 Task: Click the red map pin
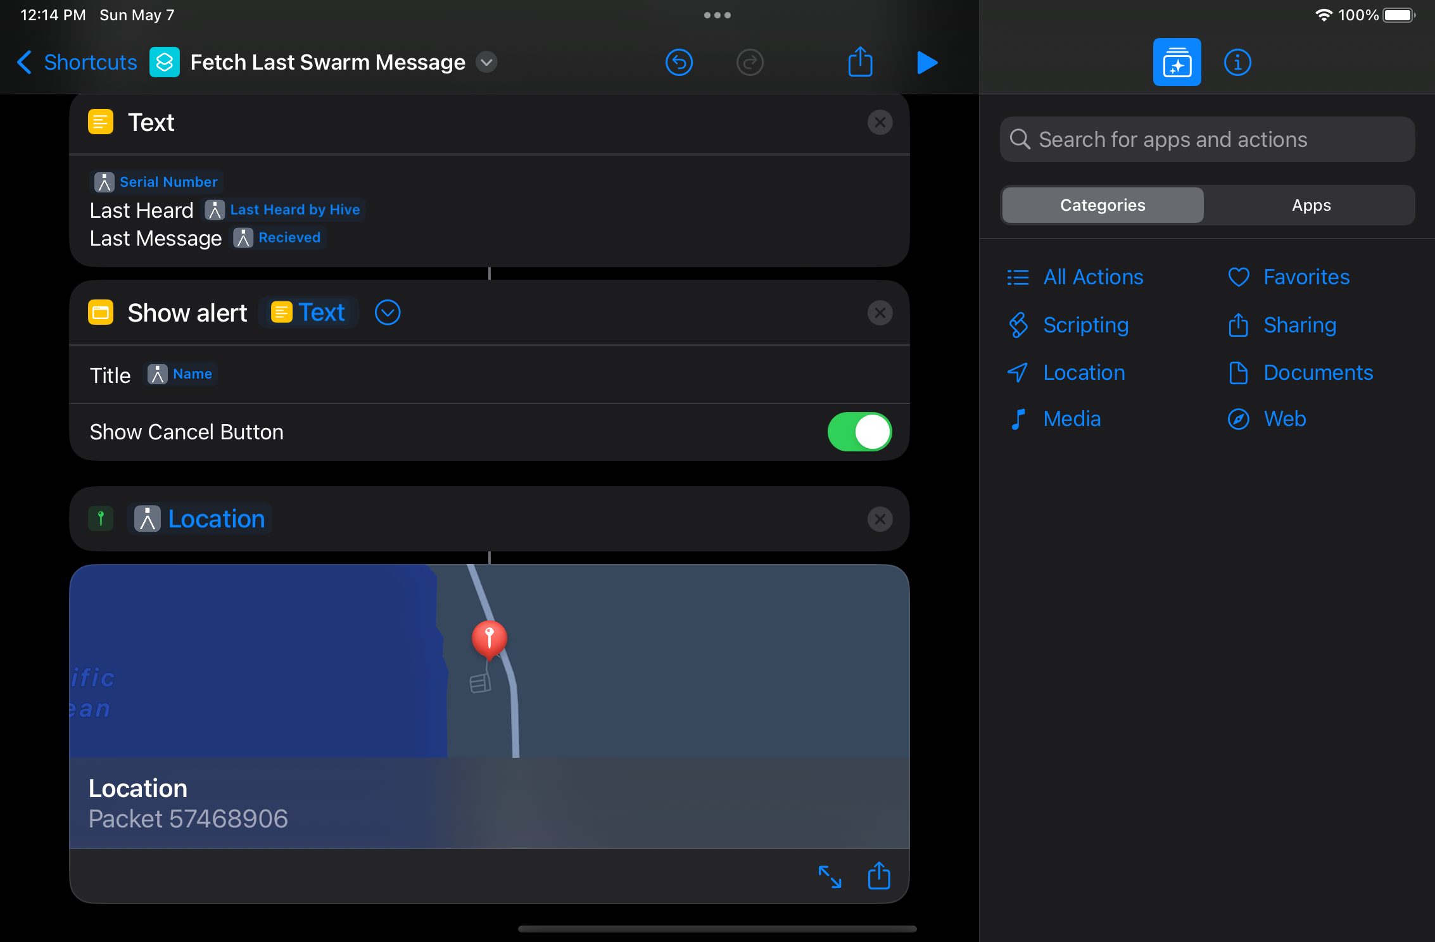pyautogui.click(x=489, y=637)
